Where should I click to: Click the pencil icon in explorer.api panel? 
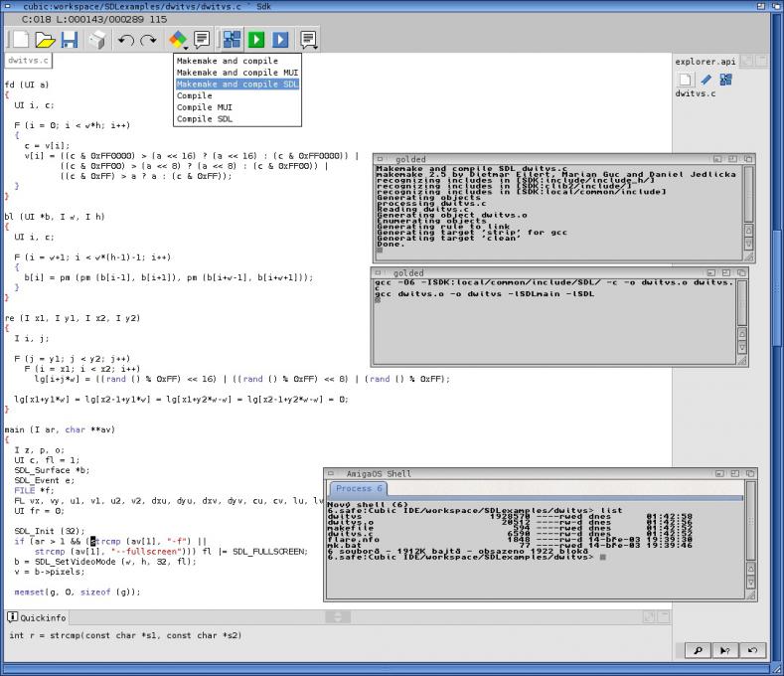[706, 80]
